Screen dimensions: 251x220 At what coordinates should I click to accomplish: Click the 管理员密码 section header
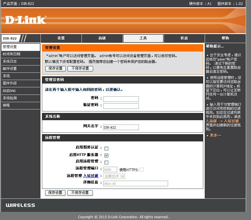[x=123, y=80]
